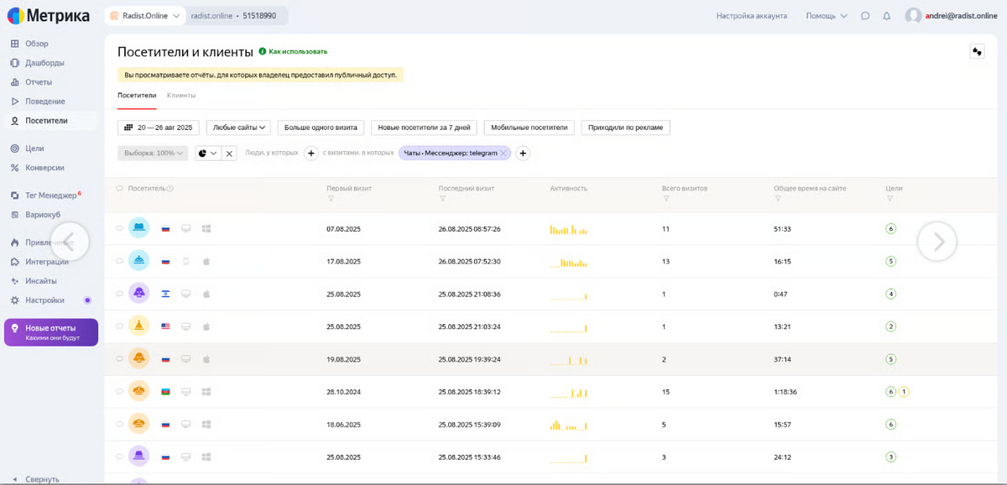Click the Как использовать link
This screenshot has width=1007, height=485.
click(x=297, y=52)
